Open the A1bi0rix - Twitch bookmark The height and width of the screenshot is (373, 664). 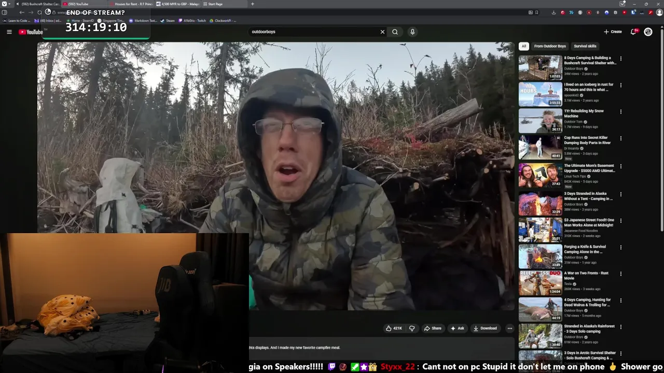click(192, 21)
